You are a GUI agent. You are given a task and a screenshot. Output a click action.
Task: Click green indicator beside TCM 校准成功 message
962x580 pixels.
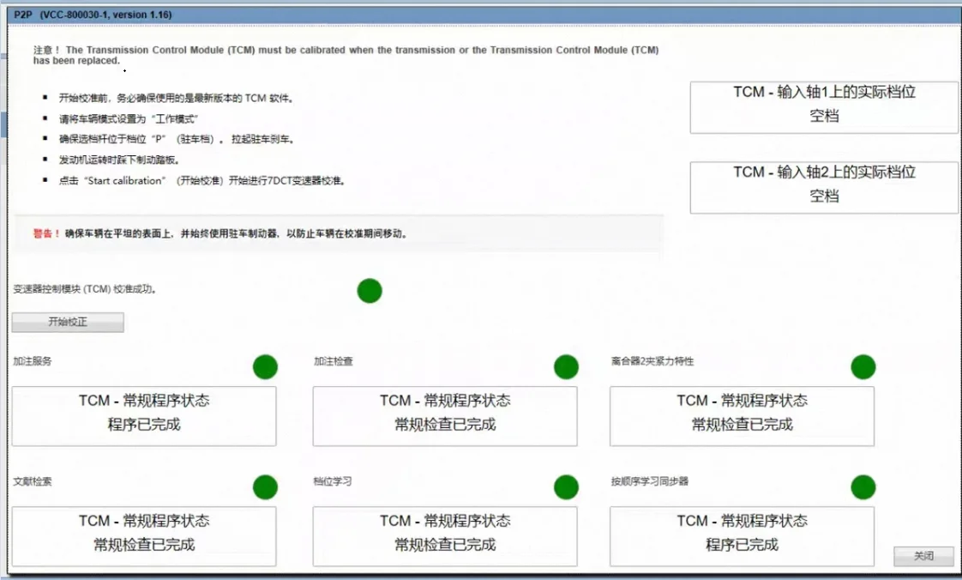(x=370, y=291)
